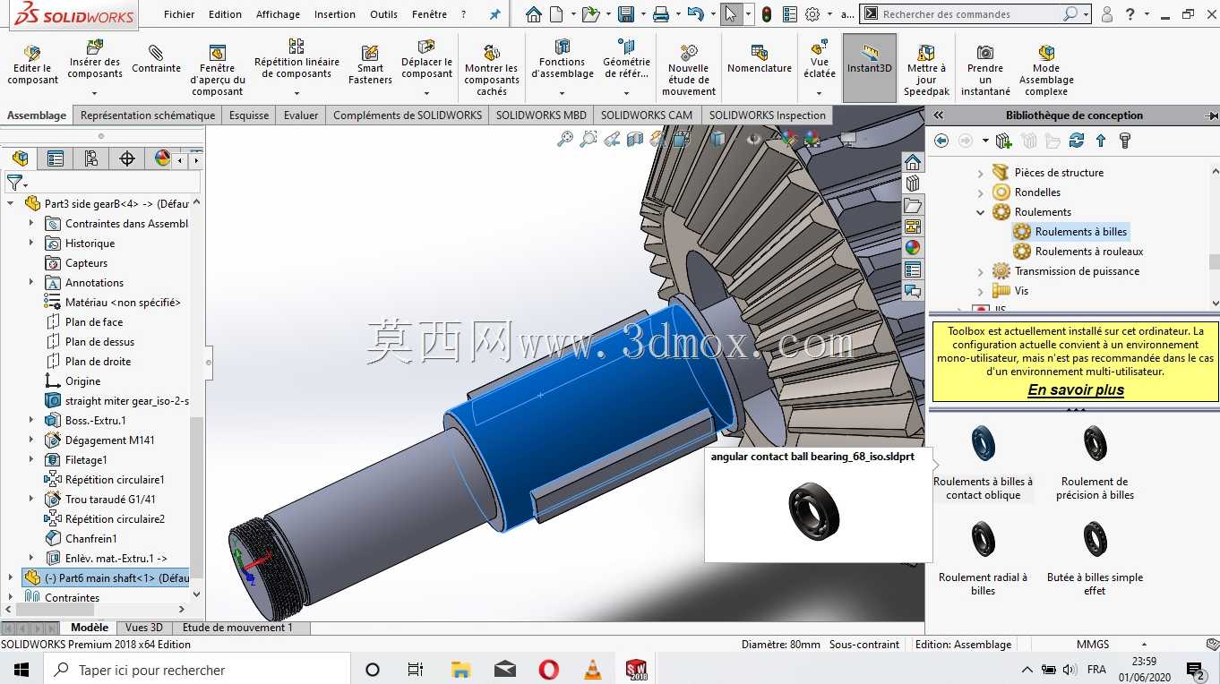1220x684 pixels.
Task: Expand Pièces de structure folder
Action: tap(980, 173)
